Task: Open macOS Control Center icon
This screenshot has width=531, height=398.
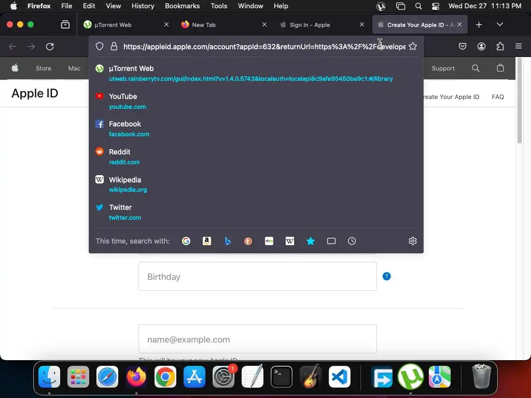Action: coord(436,6)
